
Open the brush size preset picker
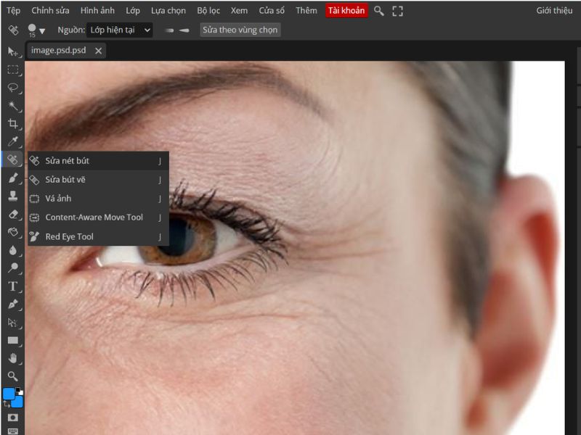36,30
